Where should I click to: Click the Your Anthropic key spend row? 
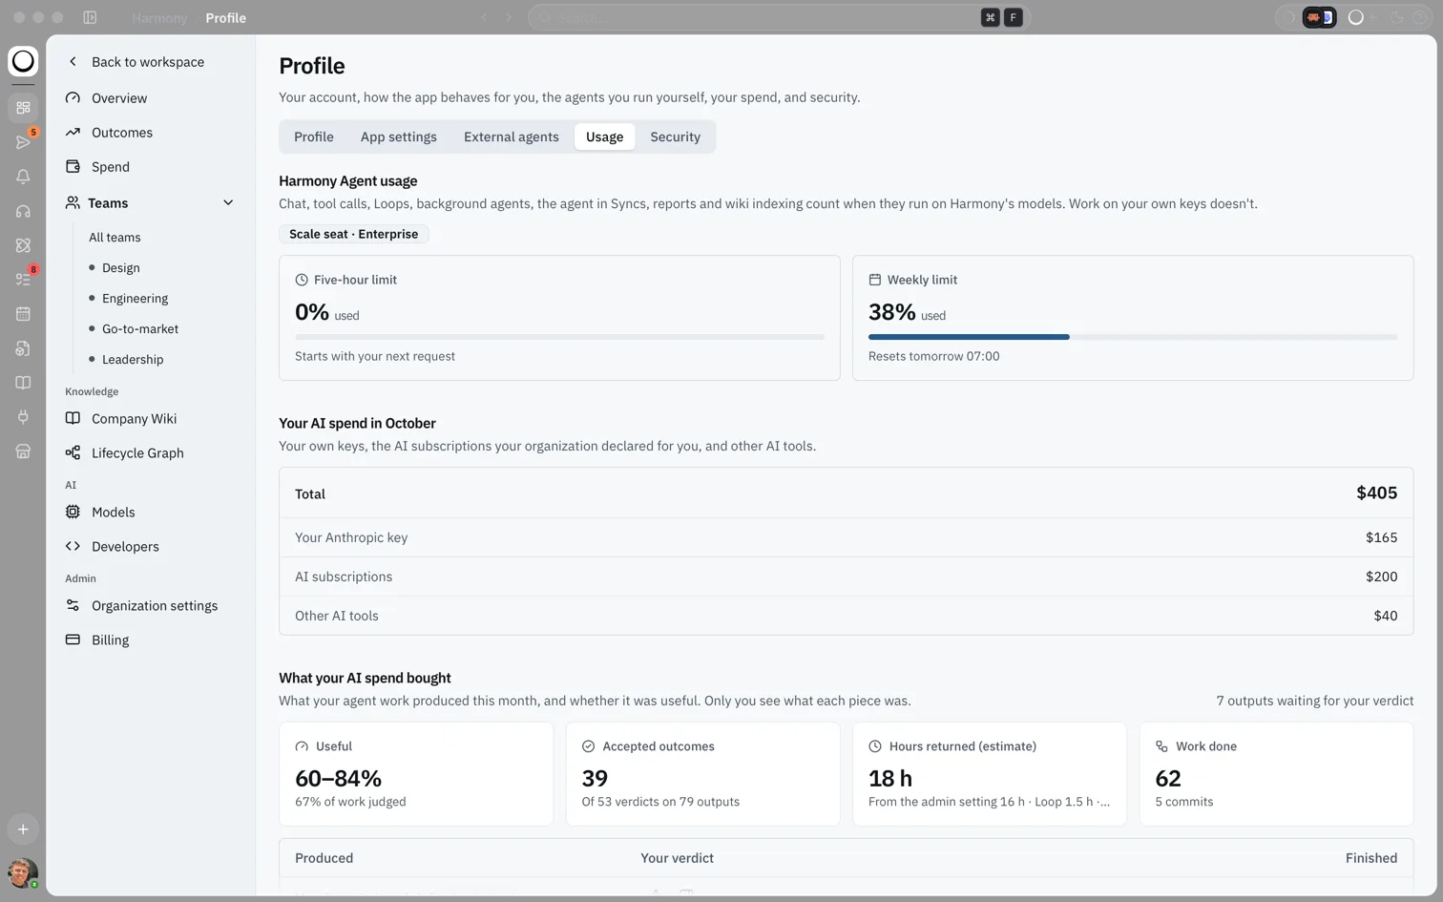(846, 537)
